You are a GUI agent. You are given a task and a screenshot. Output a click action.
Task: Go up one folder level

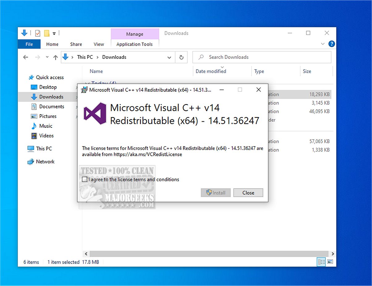click(56, 57)
